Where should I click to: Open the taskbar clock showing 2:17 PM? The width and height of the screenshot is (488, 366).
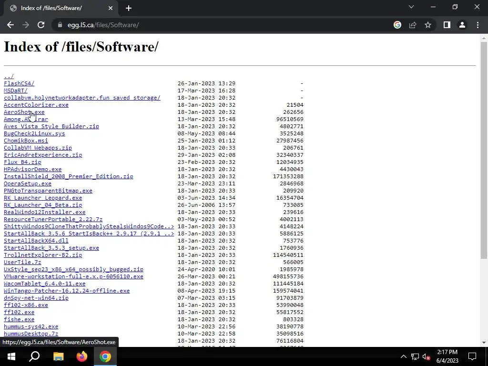[x=447, y=356]
